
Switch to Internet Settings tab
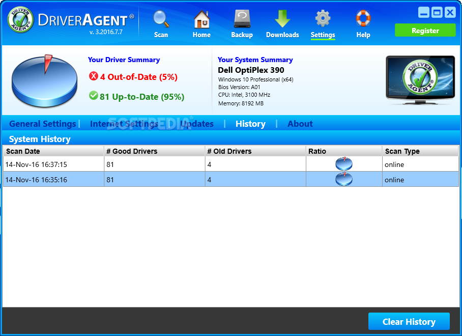click(124, 124)
